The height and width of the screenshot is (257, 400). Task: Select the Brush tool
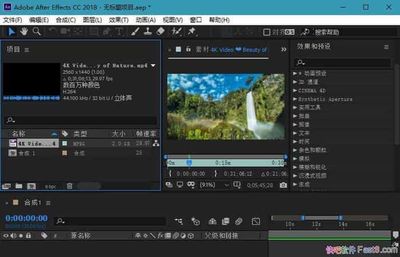pyautogui.click(x=135, y=31)
